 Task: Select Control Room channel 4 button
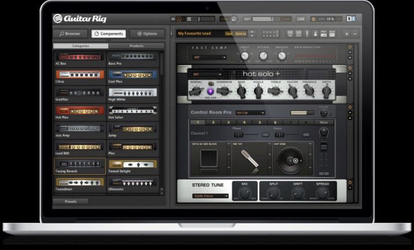(x=244, y=122)
